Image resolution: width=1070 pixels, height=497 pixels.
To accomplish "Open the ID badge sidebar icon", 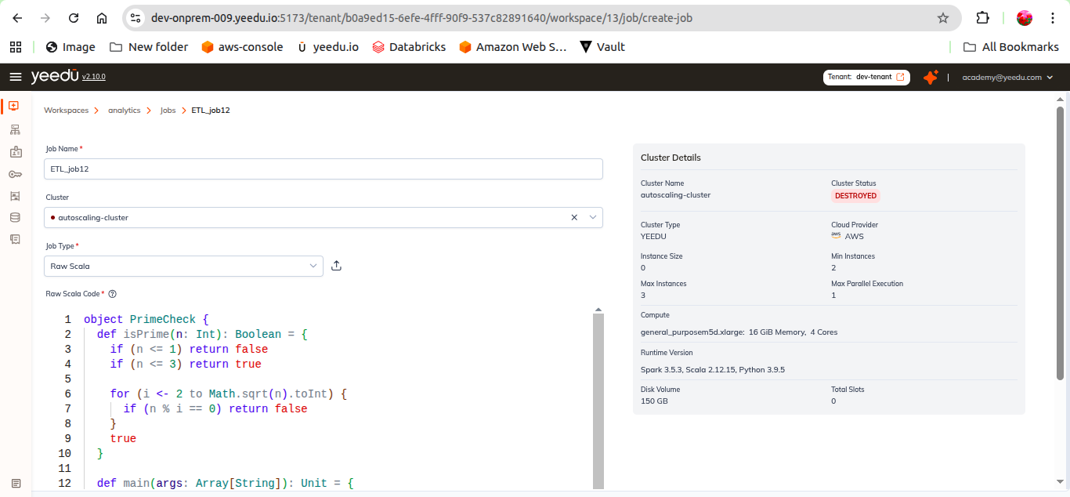I will pos(15,152).
